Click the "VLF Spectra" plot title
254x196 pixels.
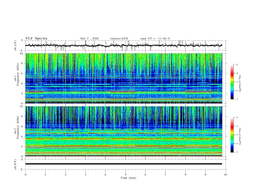click(36, 38)
